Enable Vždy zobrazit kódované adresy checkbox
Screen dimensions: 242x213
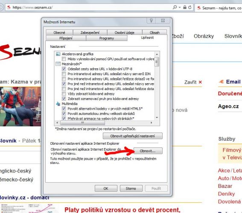tap(64, 93)
